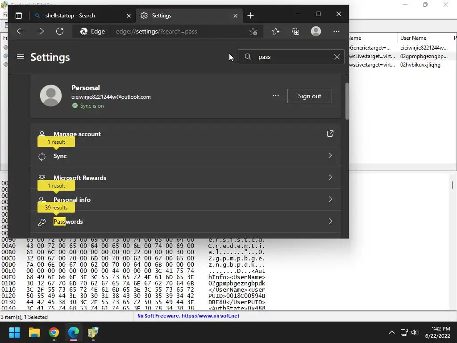This screenshot has height=343, width=457.
Task: Open Microsoft Rewards settings
Action: point(186,178)
